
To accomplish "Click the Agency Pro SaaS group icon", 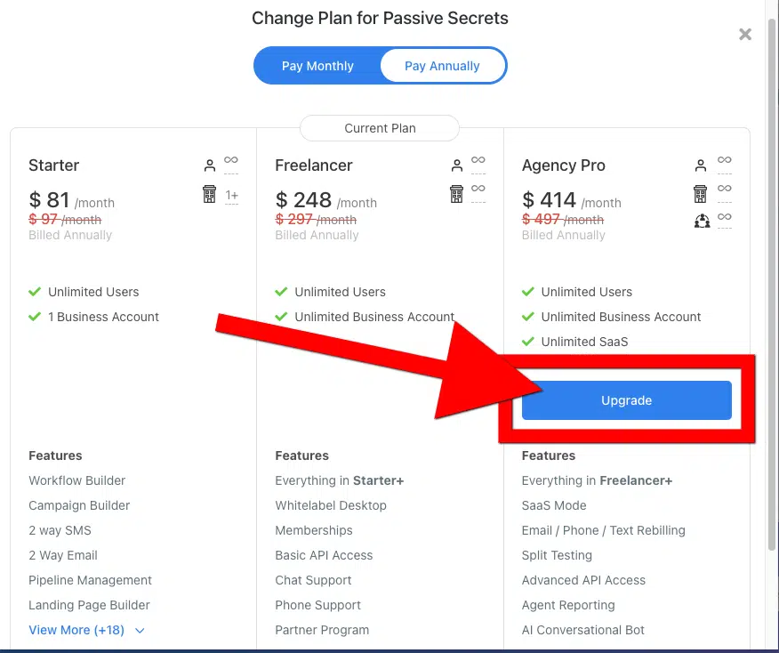I will click(702, 221).
